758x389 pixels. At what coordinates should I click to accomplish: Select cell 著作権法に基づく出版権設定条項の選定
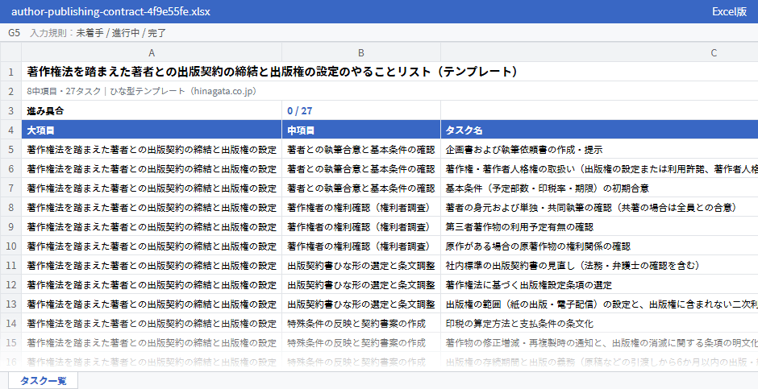(x=599, y=285)
